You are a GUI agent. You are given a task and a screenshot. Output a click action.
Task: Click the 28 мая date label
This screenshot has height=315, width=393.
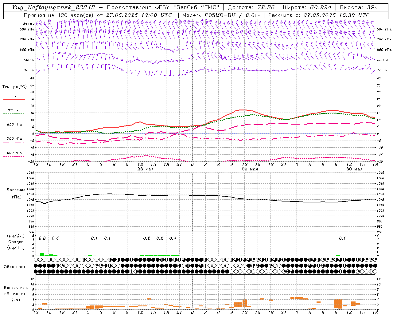[145, 169]
